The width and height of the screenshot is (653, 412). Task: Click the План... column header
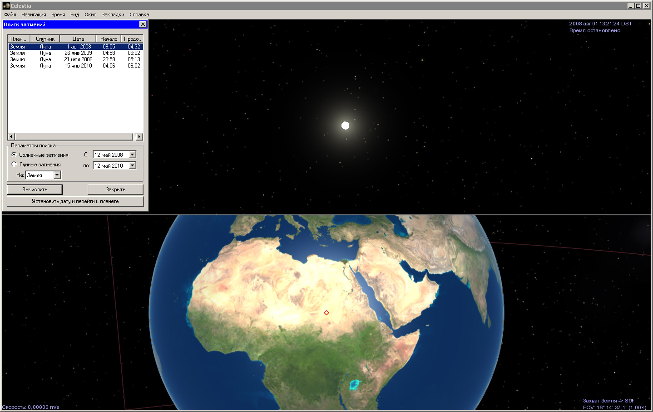click(19, 39)
